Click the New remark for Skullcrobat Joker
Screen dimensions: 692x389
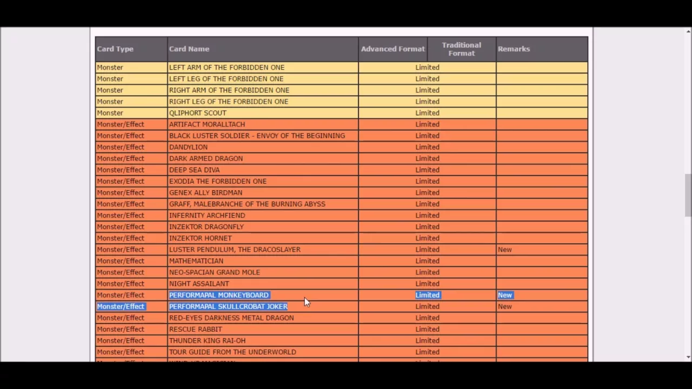coord(505,306)
